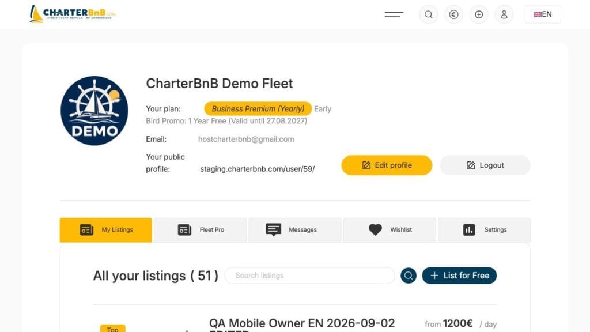This screenshot has height=332, width=590.
Task: Click the Demo Fleet profile avatar
Action: click(x=94, y=111)
